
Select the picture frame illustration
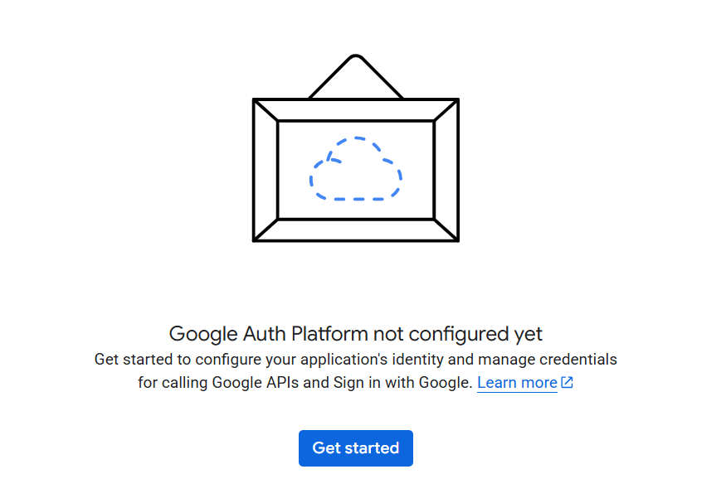point(356,148)
